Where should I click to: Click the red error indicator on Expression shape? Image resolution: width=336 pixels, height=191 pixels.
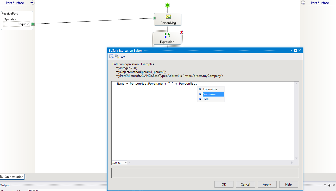tap(181, 32)
